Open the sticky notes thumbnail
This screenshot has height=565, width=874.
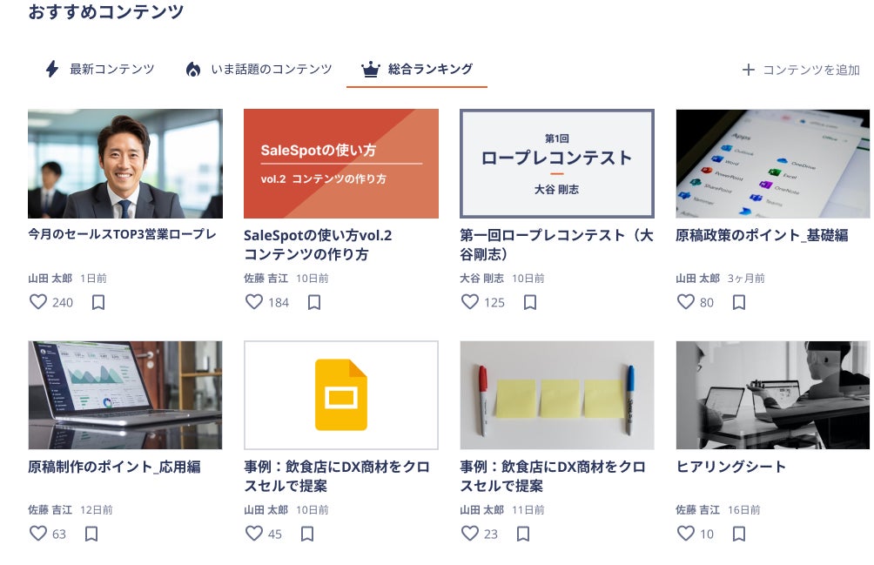point(557,395)
